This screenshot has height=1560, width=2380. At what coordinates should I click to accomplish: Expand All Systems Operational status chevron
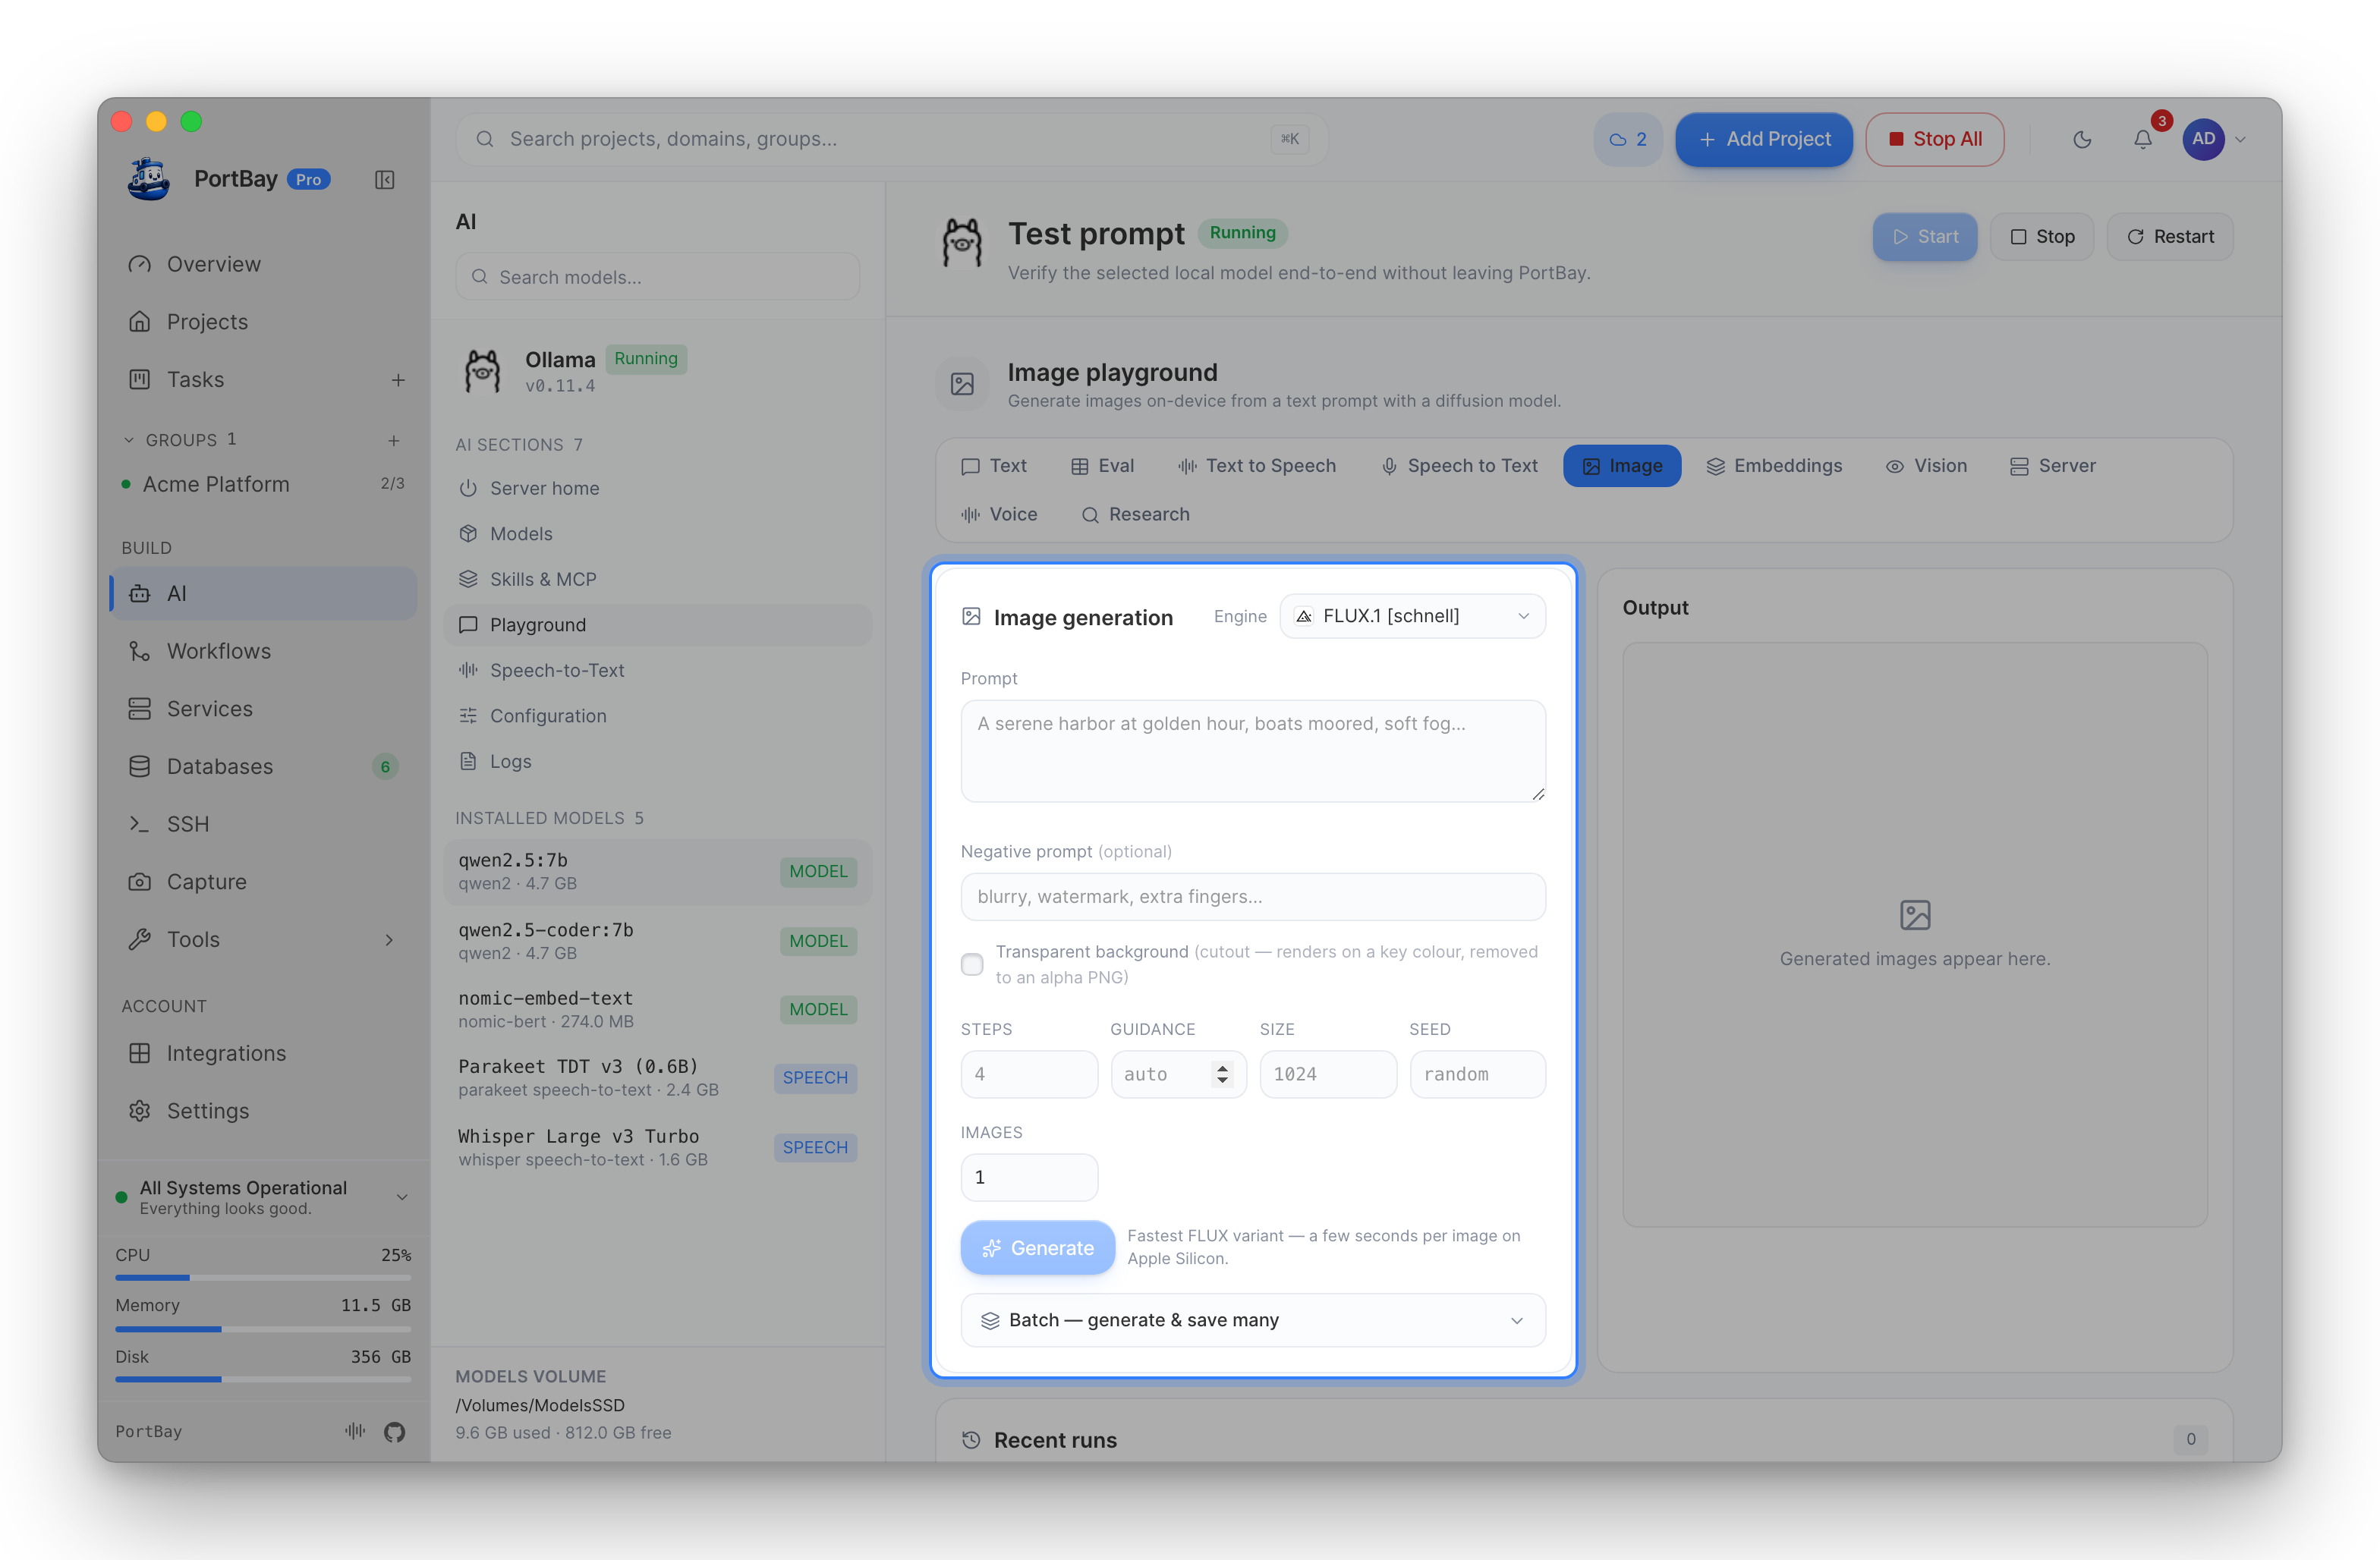tap(402, 1197)
